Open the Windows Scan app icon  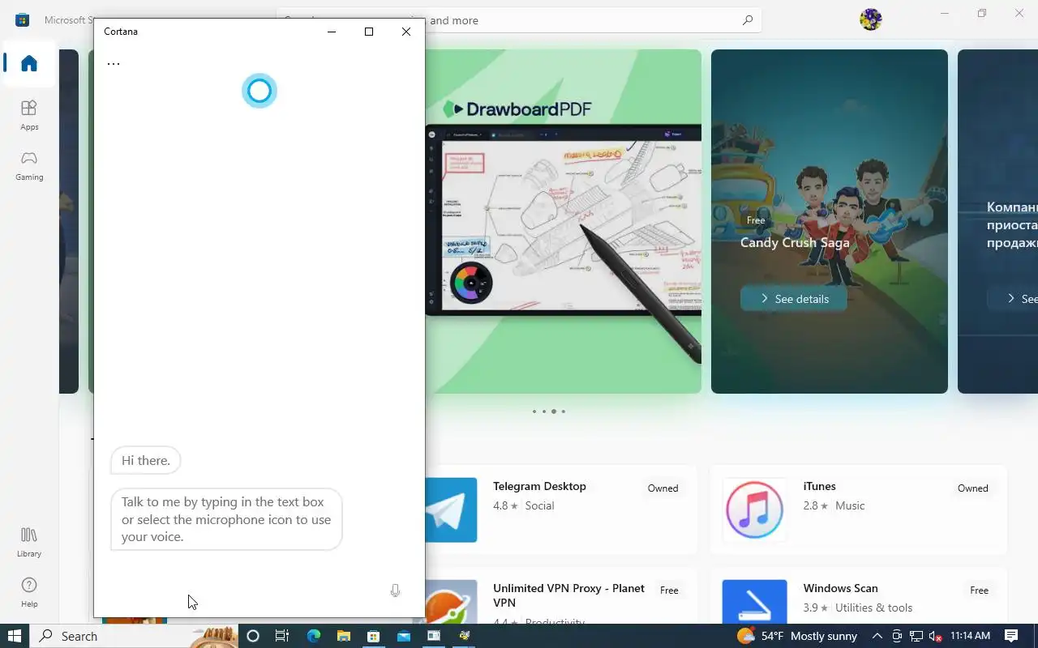click(x=754, y=602)
